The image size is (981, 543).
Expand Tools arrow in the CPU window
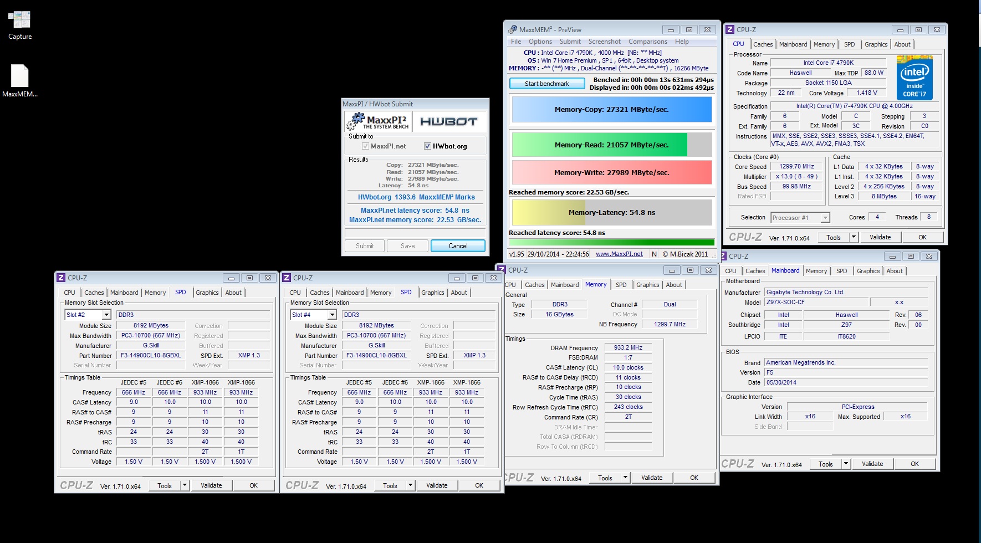(854, 237)
